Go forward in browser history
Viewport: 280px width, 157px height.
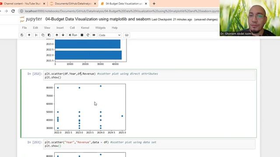click(x=6, y=11)
